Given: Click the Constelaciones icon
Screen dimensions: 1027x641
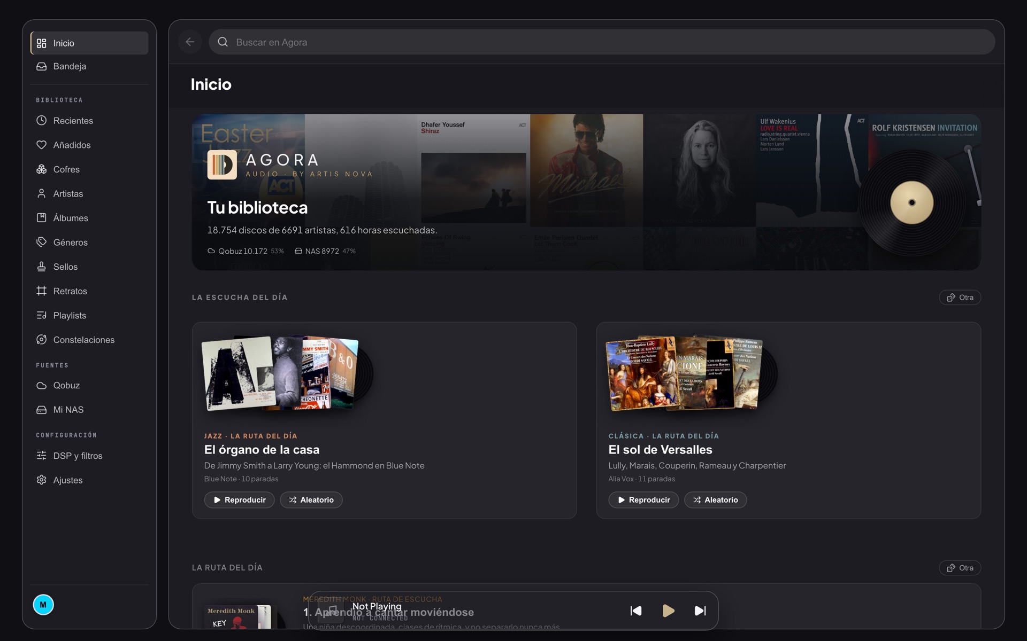Looking at the screenshot, I should pos(41,340).
